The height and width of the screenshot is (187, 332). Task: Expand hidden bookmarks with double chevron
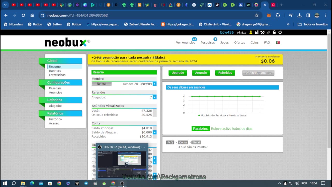(288, 24)
